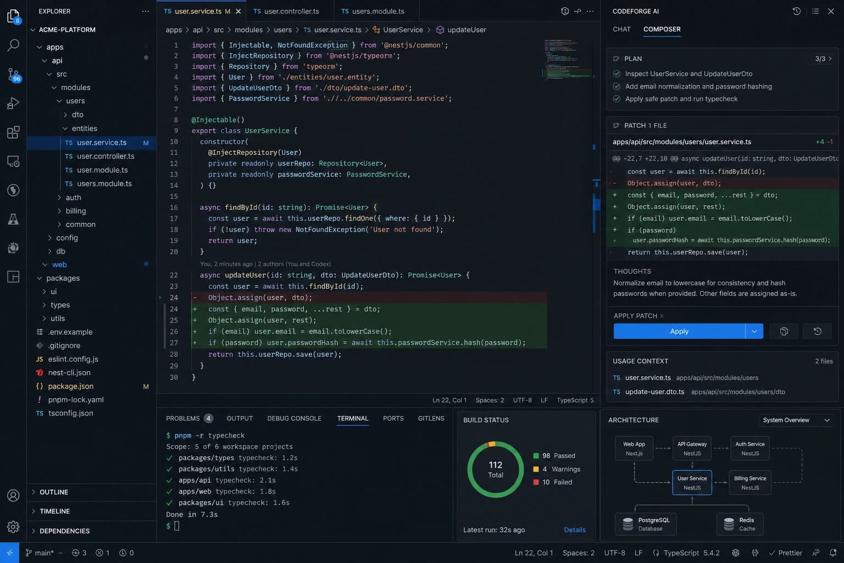Select the COMPOSER tab
Screen dimensions: 844x563
662,29
